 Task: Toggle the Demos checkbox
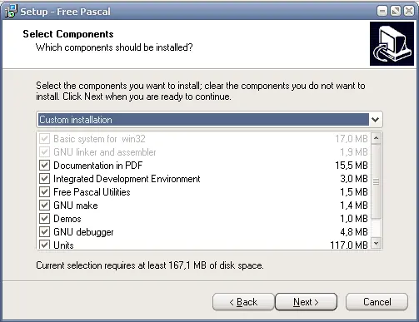click(x=44, y=219)
